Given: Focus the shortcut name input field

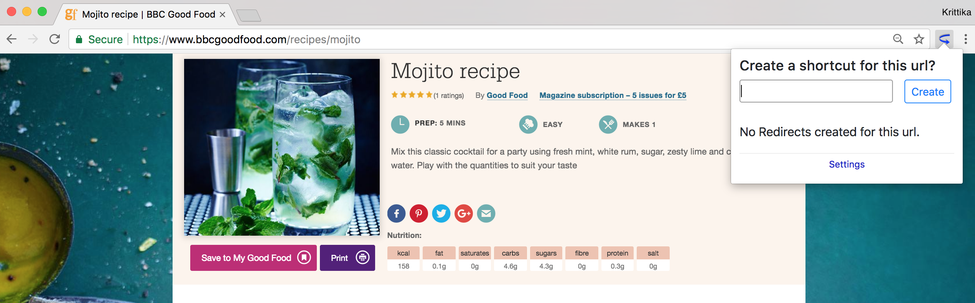Looking at the screenshot, I should coord(816,91).
